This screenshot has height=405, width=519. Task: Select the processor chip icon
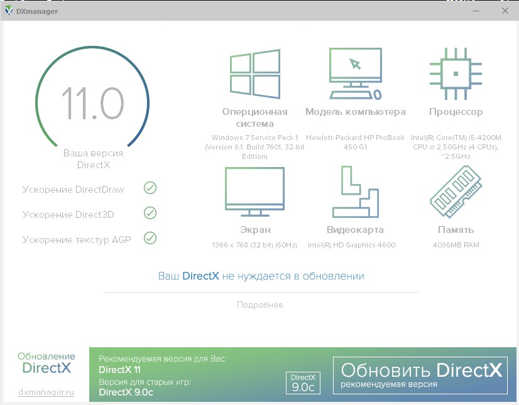(x=456, y=73)
